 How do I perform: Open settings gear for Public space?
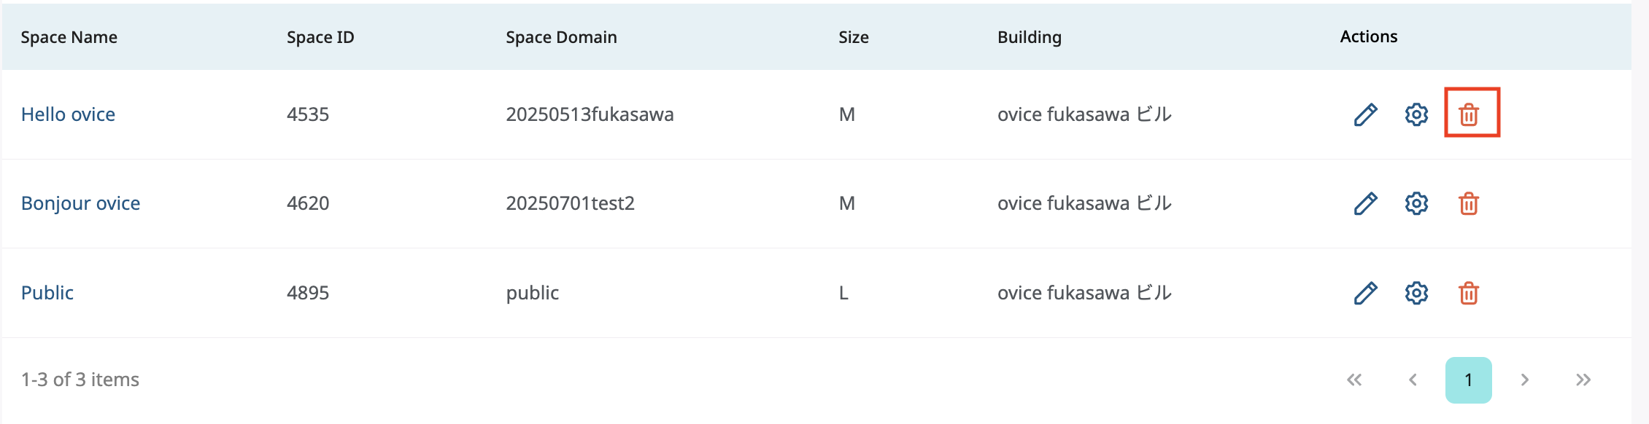point(1416,293)
